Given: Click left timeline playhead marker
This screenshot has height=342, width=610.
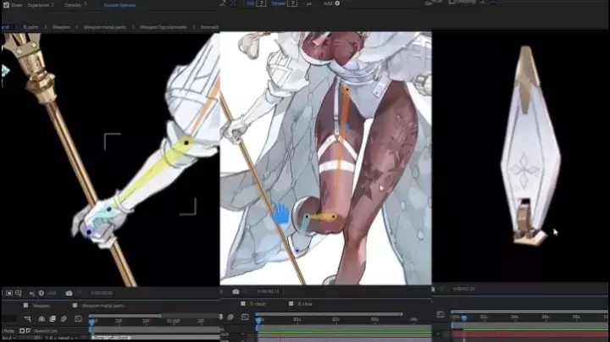Looking at the screenshot, I should click(x=91, y=322).
